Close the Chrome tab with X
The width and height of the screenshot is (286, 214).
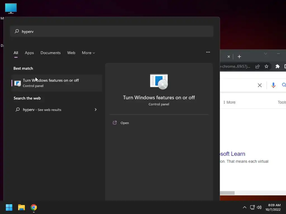[229, 57]
